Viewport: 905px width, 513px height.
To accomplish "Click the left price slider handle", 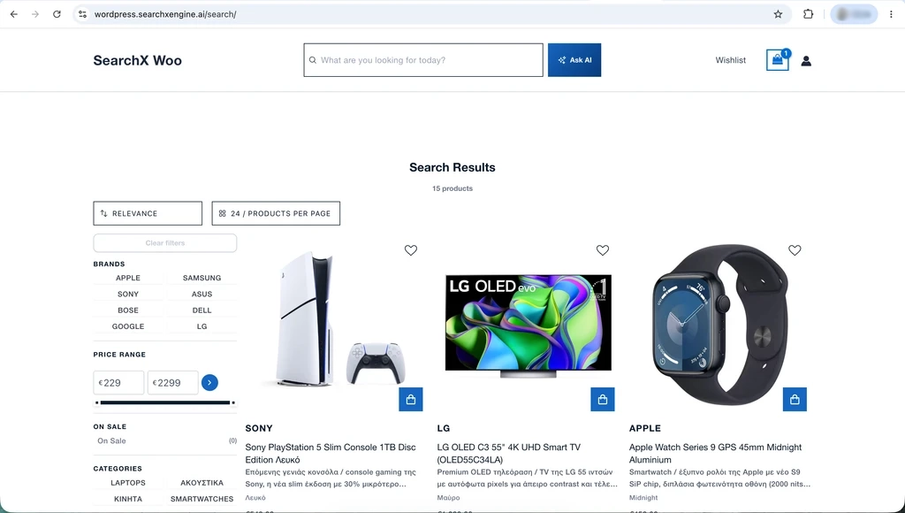I will pyautogui.click(x=97, y=402).
